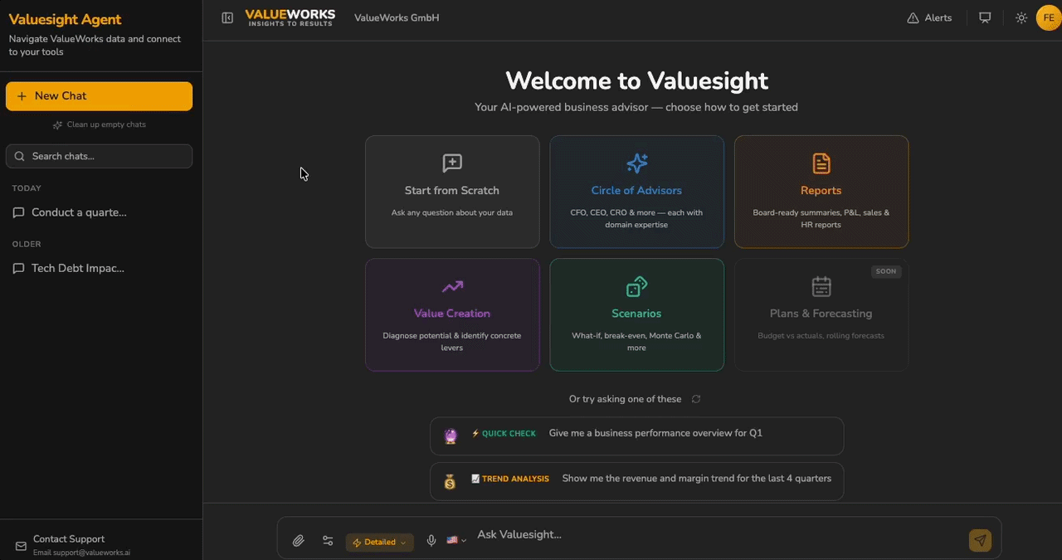
Task: Click the envelope icon by Contact Support
Action: (x=21, y=546)
